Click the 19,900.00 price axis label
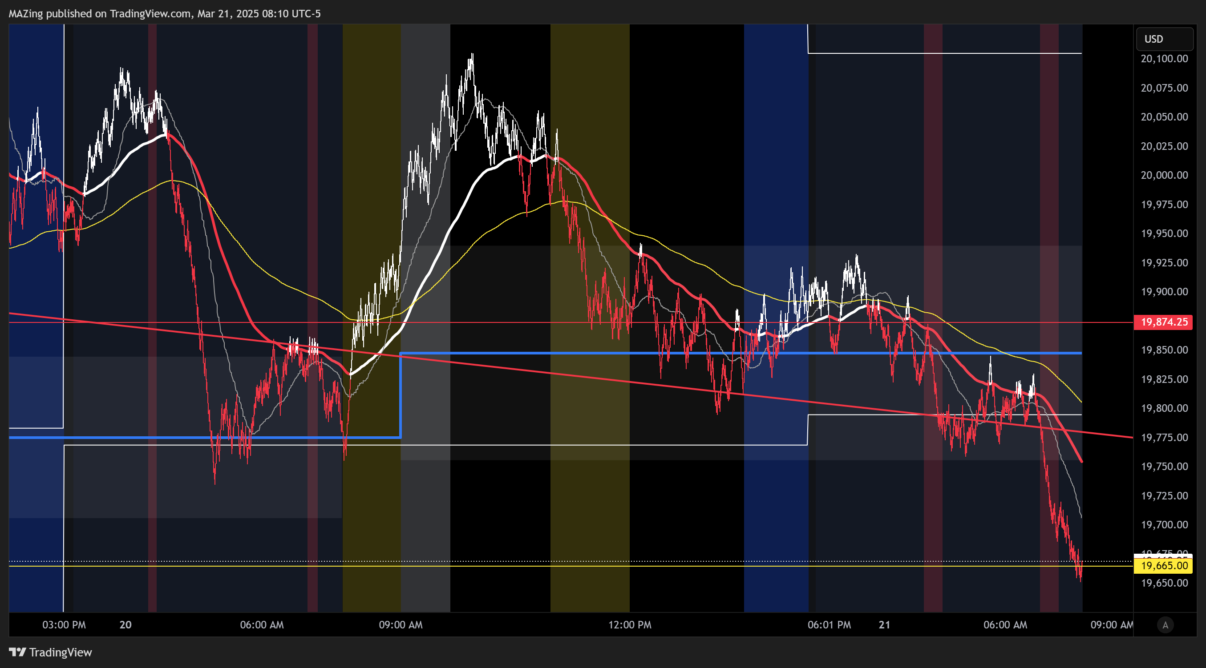Image resolution: width=1206 pixels, height=668 pixels. tap(1164, 292)
